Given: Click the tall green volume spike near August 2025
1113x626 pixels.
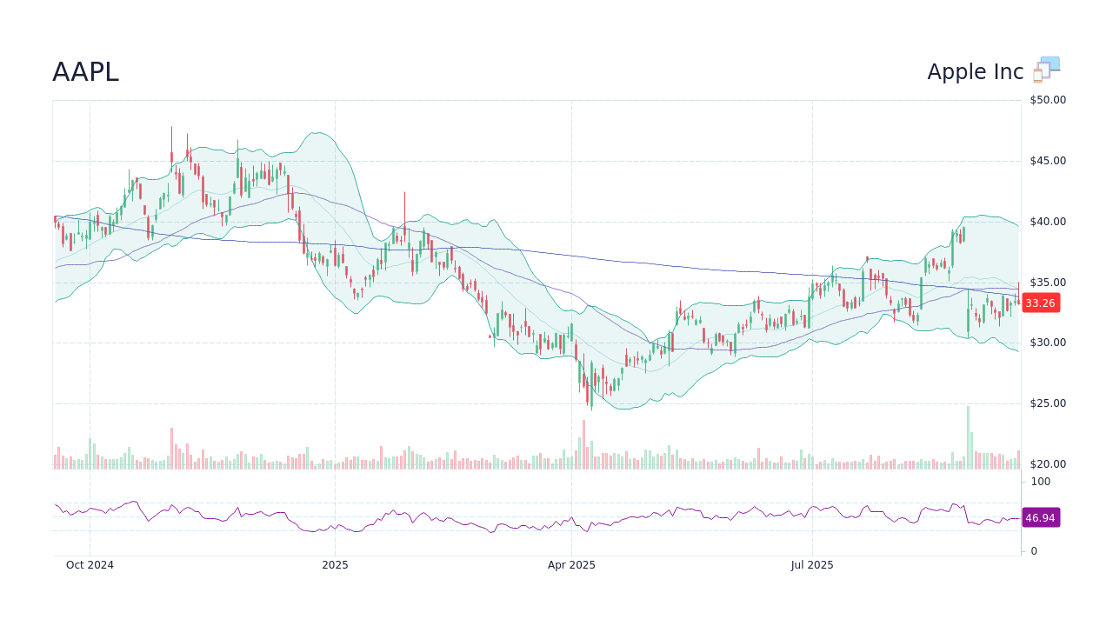Looking at the screenshot, I should click(968, 433).
